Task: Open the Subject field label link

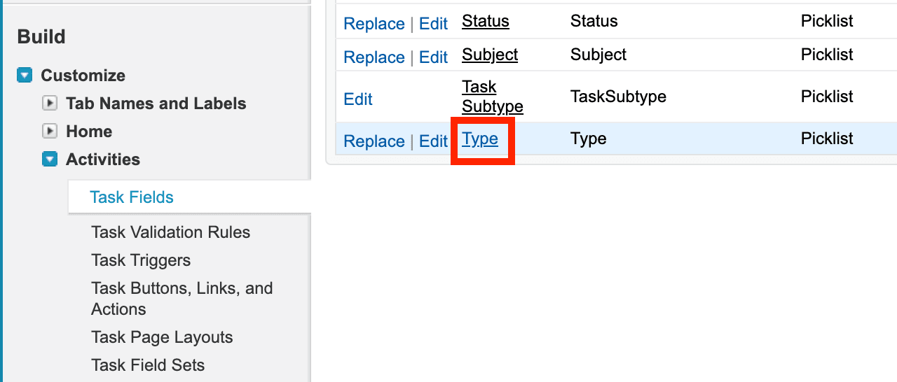Action: pos(489,55)
